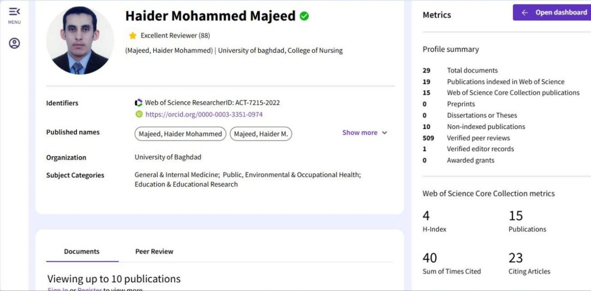The height and width of the screenshot is (291, 591).
Task: Show more published names
Action: pyautogui.click(x=360, y=133)
